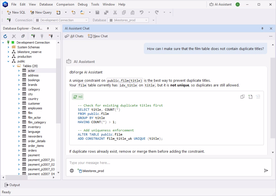
Task: Click the Save All icon
Action: (106, 12)
